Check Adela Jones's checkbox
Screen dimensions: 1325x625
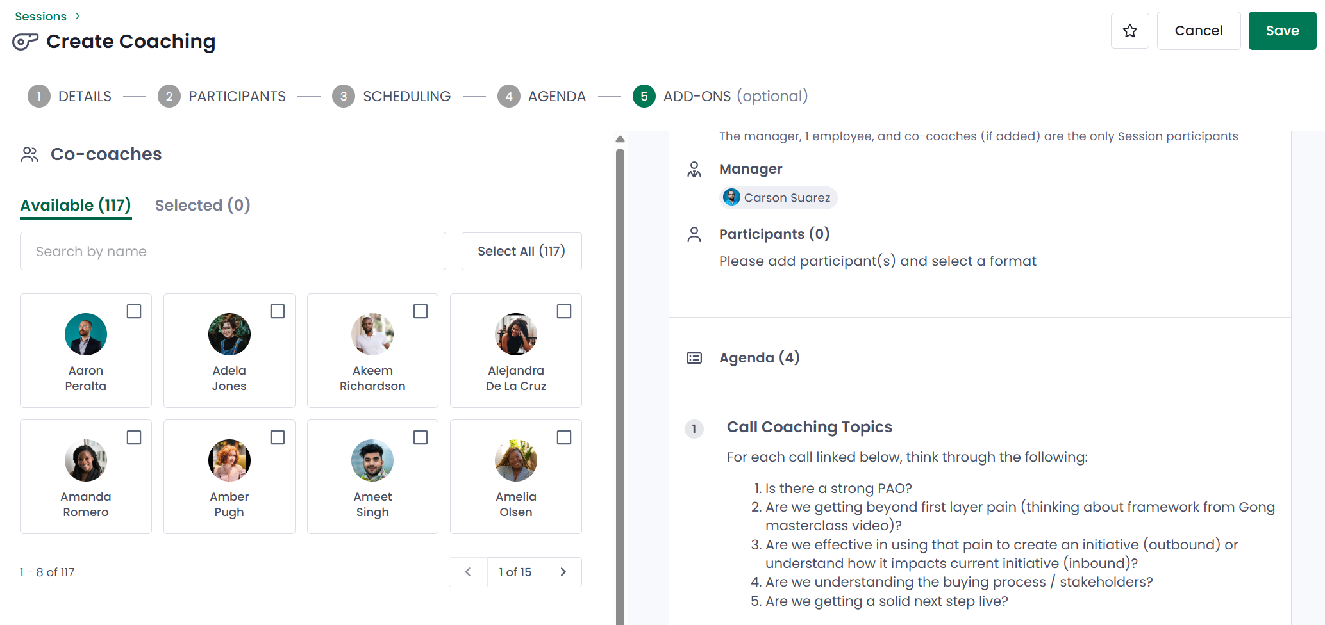(278, 311)
